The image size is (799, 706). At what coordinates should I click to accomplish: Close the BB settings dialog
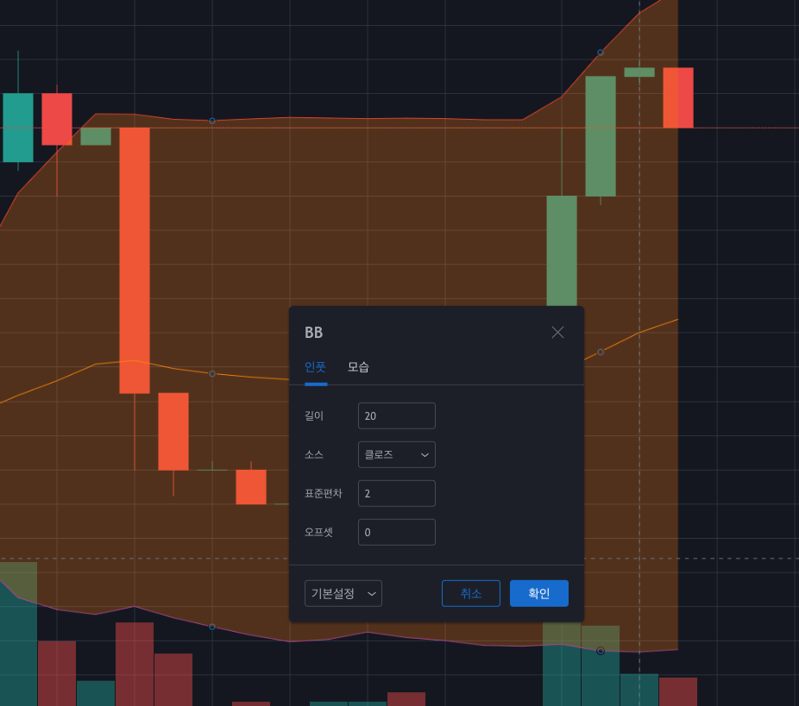click(557, 333)
